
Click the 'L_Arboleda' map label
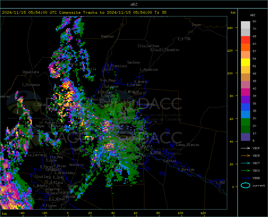[64, 173]
